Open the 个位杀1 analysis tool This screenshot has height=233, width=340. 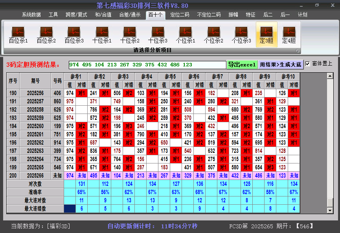(186, 33)
